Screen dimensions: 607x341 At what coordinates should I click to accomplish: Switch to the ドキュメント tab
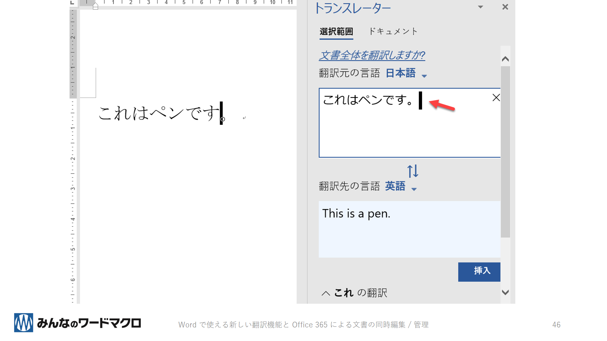tap(393, 32)
